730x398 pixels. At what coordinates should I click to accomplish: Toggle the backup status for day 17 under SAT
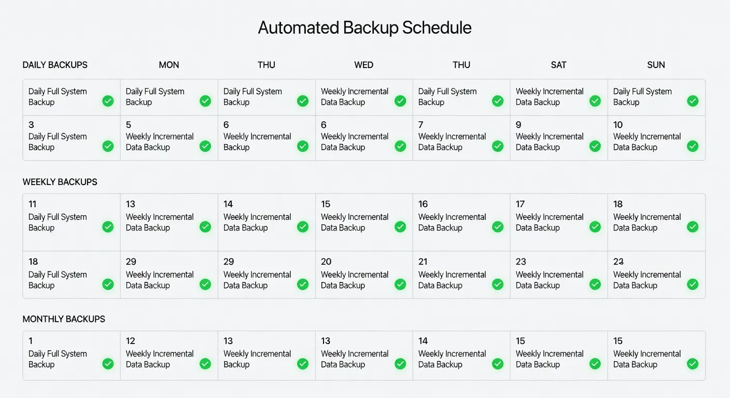(x=595, y=226)
